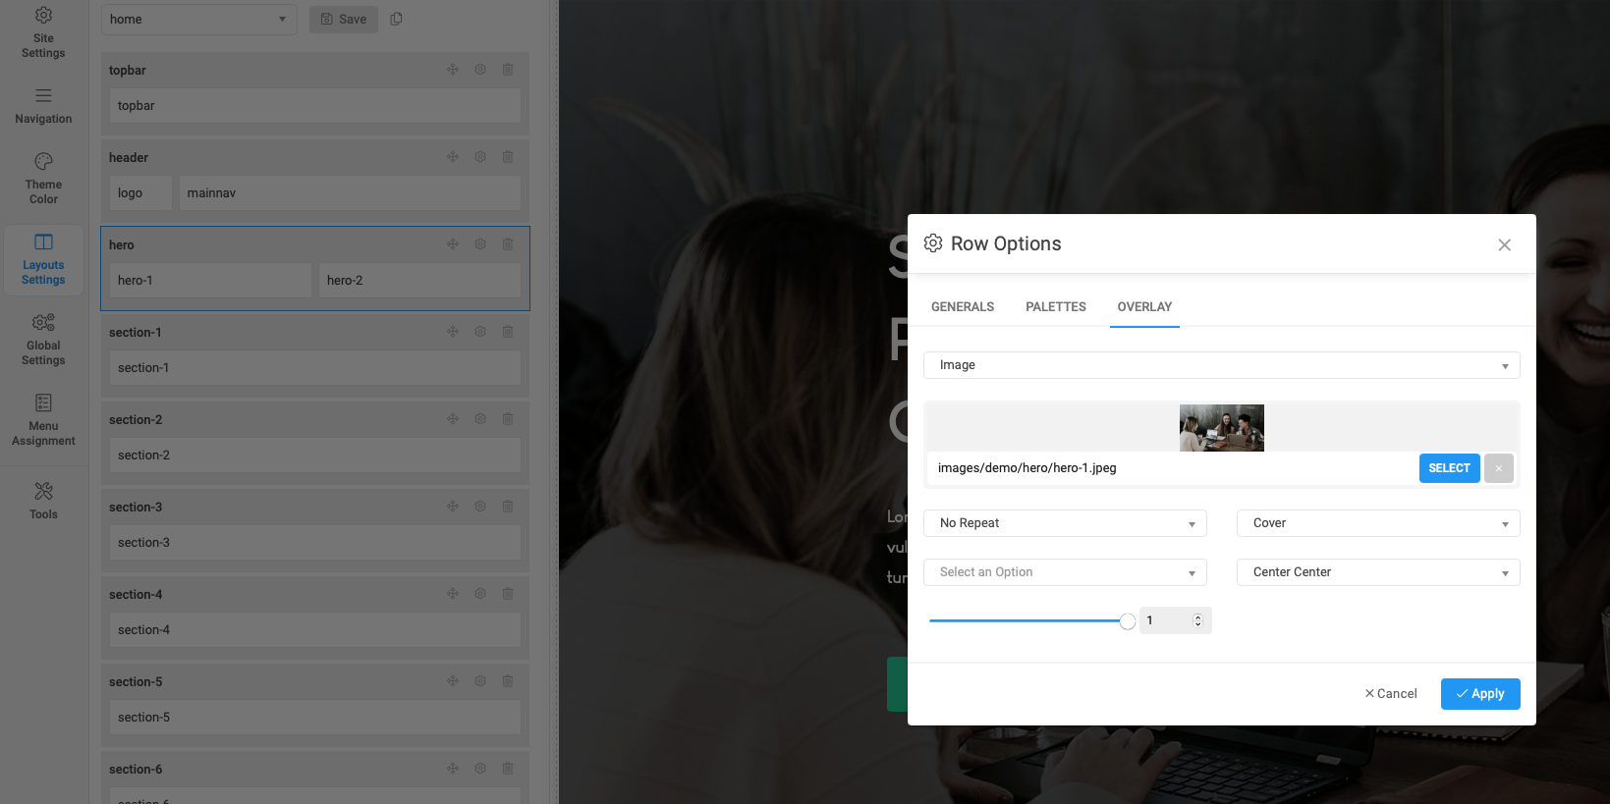Select the OVERLAY tab
This screenshot has height=804, width=1610.
point(1144,307)
